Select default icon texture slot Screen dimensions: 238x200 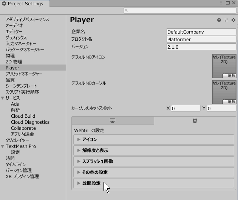point(224,66)
